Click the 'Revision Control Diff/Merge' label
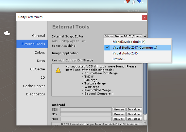This screenshot has height=132, width=186. point(72,60)
